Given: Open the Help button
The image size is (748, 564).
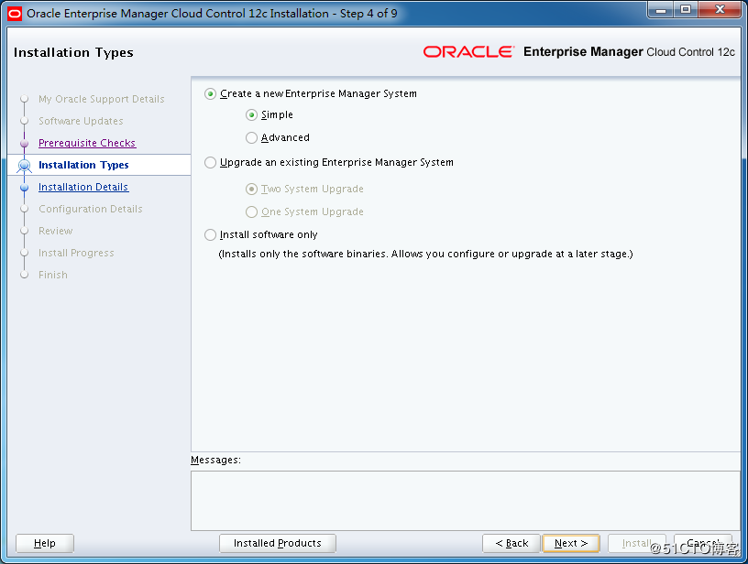Looking at the screenshot, I should [x=44, y=543].
